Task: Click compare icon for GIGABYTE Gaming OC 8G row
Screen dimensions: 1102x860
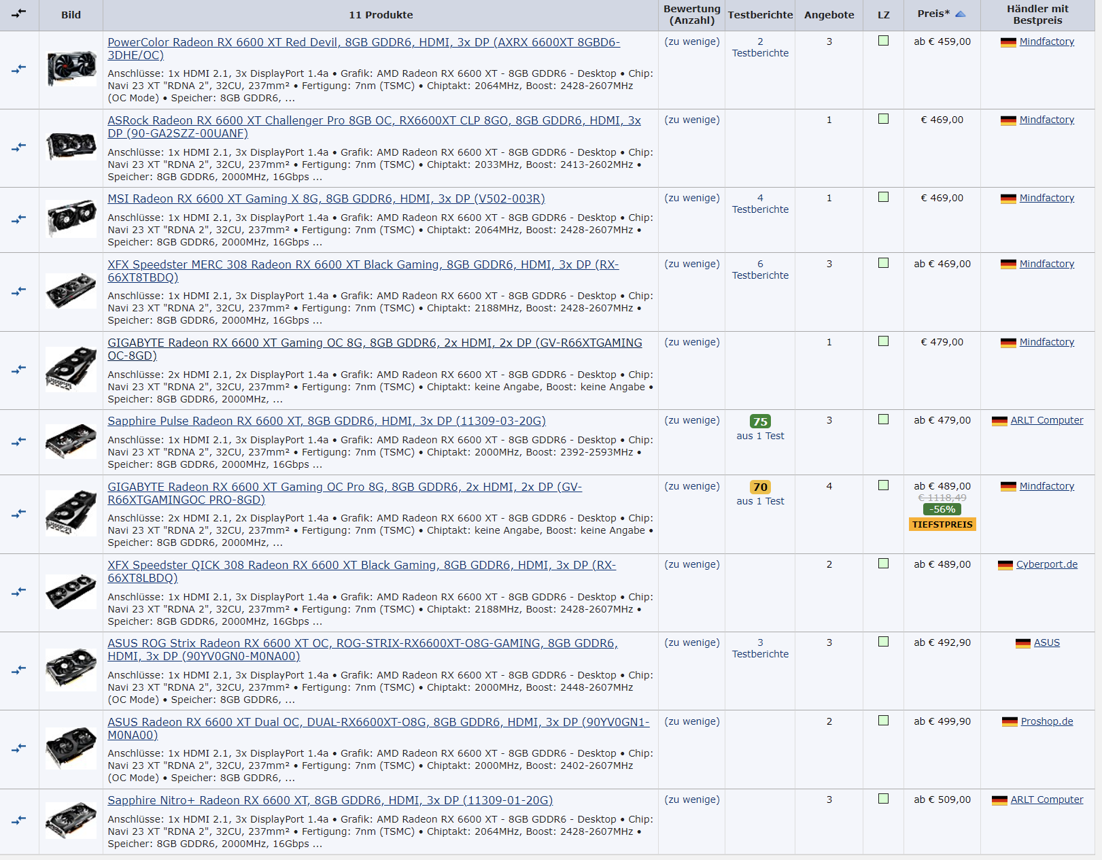Action: [19, 369]
